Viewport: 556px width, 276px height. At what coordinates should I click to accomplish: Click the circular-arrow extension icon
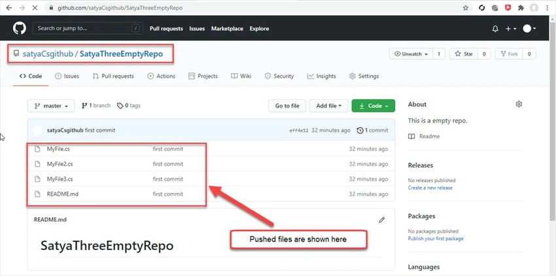click(482, 8)
